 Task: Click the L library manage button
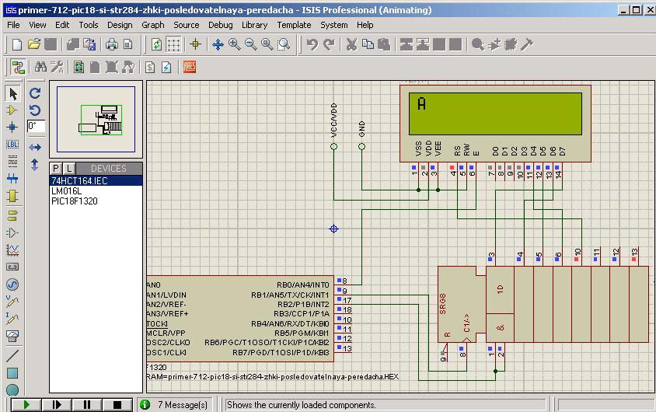coord(68,169)
